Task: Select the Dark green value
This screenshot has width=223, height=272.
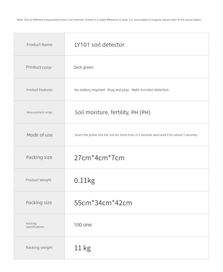Action: pos(84,67)
